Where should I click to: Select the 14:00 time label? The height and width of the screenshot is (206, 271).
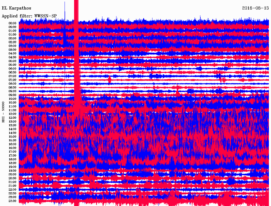click(x=12, y=129)
